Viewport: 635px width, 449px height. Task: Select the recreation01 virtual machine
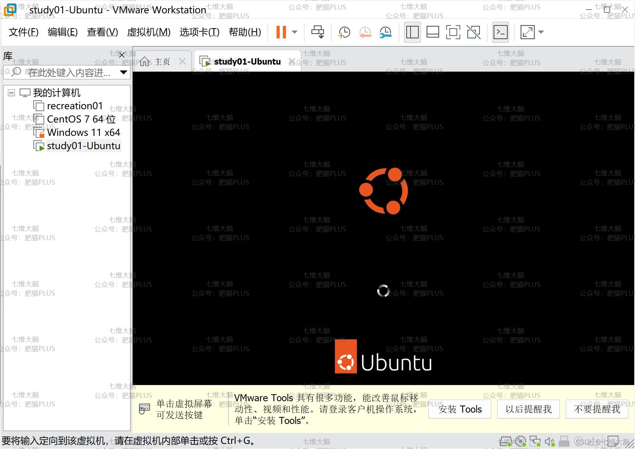coord(75,106)
